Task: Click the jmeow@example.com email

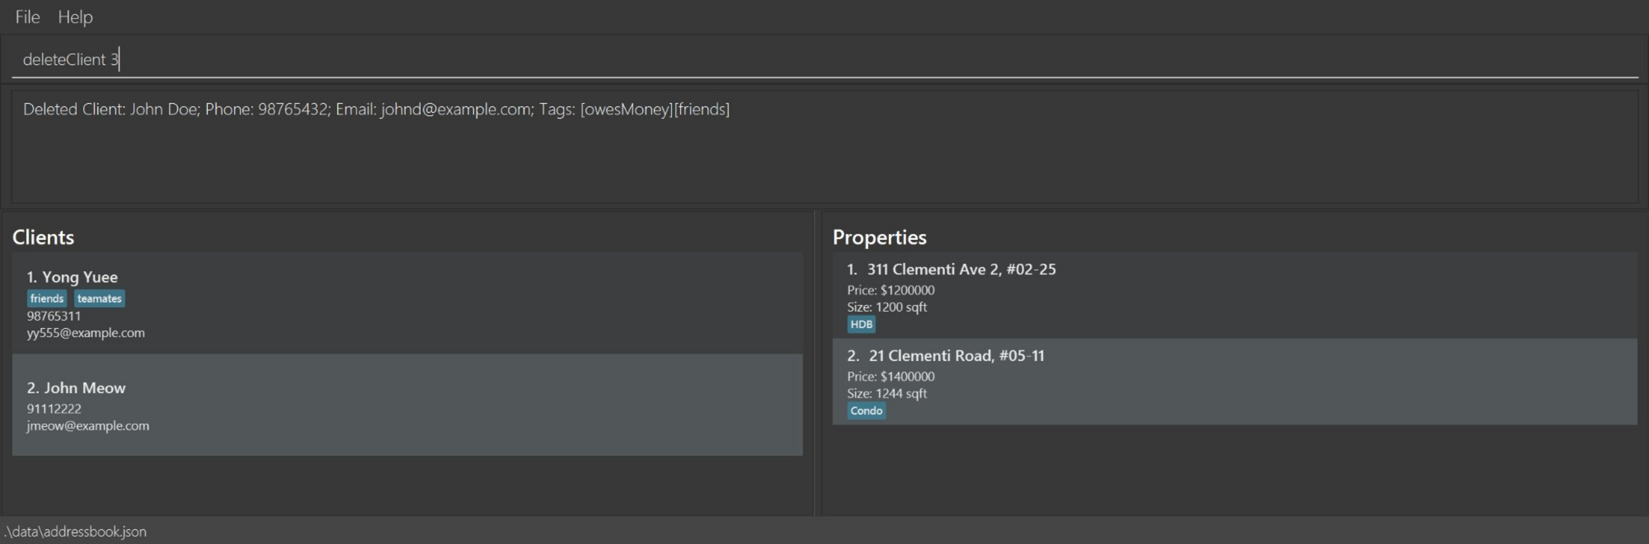Action: [x=87, y=425]
